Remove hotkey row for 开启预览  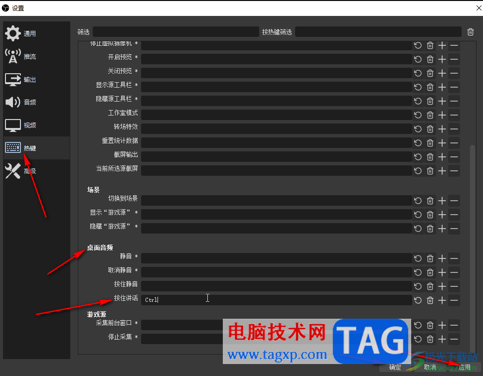click(454, 59)
